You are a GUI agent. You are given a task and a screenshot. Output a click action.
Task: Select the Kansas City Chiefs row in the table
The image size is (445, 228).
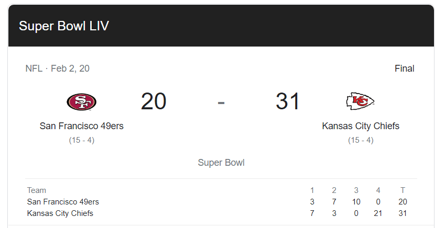(60, 213)
